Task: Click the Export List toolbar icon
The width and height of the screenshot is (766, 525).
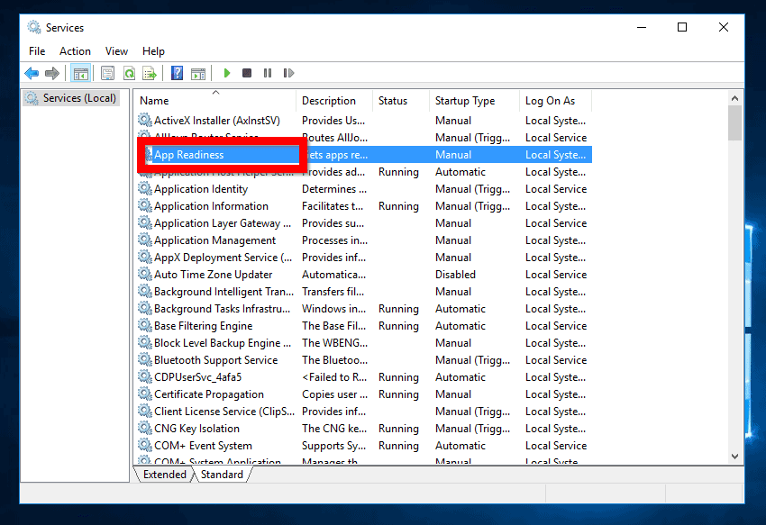Action: pyautogui.click(x=150, y=73)
